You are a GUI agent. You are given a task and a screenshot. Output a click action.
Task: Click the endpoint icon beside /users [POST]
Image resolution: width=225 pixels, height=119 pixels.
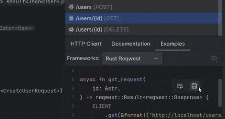click(x=71, y=7)
